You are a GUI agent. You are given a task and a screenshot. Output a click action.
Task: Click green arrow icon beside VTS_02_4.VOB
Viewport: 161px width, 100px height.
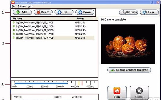pyautogui.click(x=14, y=34)
